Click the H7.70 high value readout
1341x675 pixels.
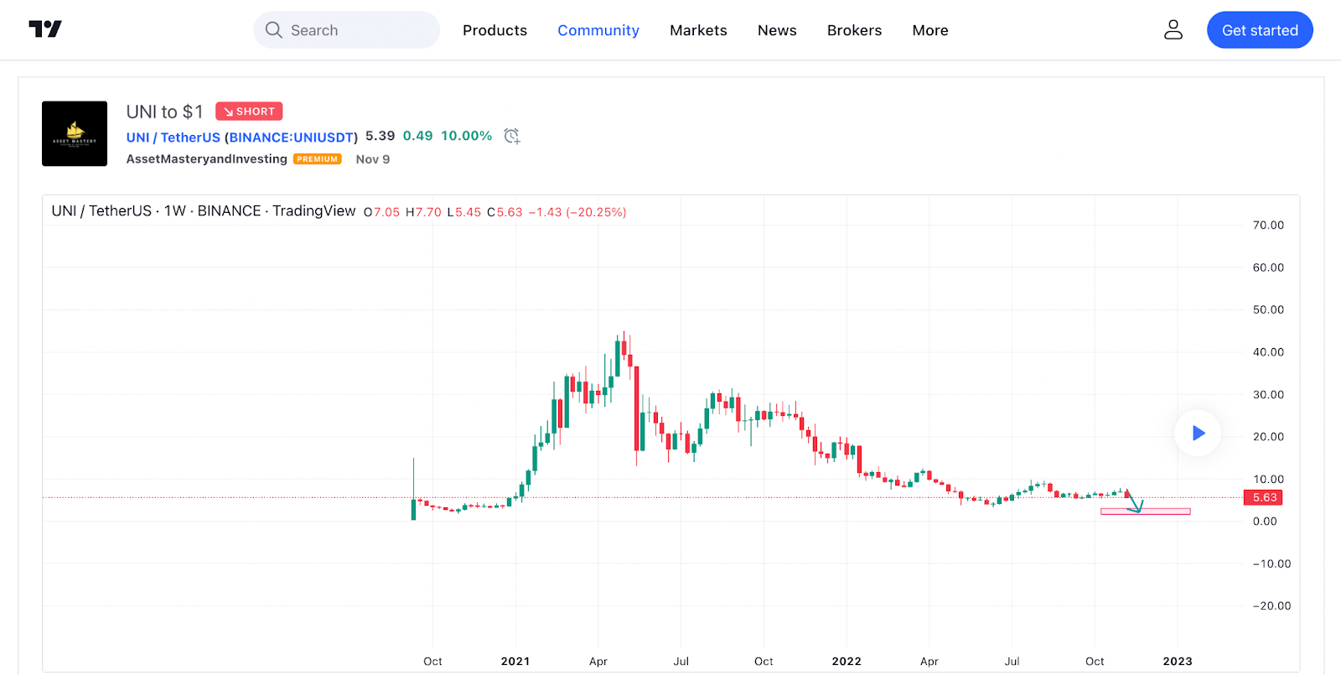point(423,212)
